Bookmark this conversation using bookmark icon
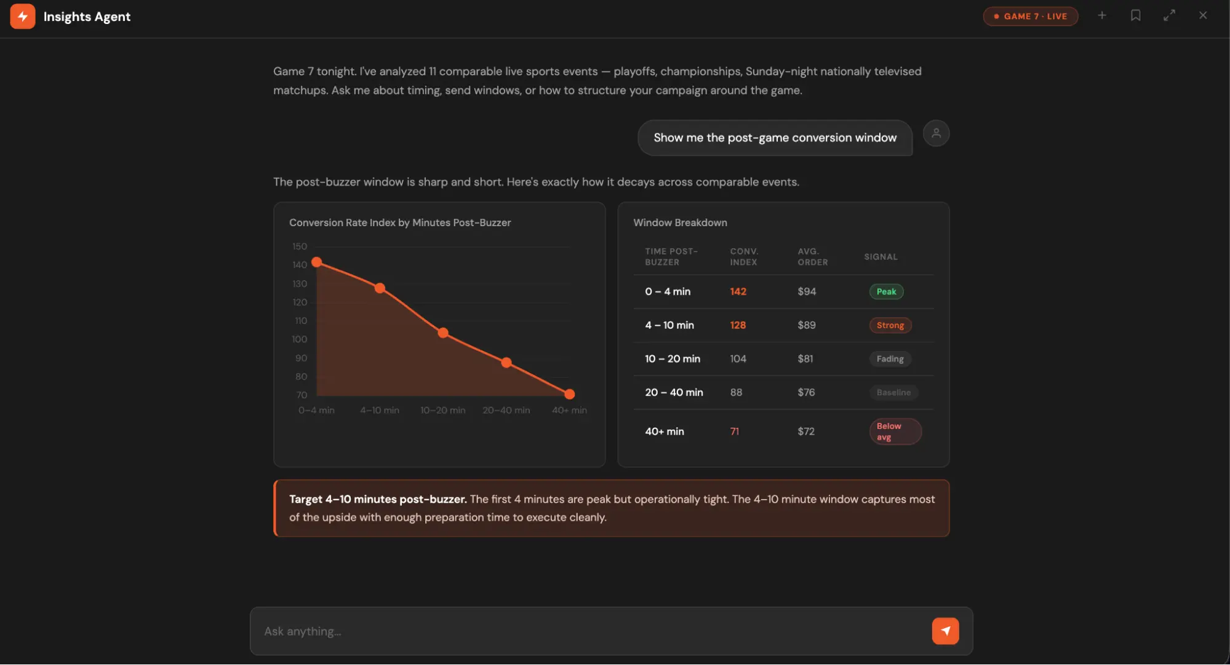 [1135, 15]
